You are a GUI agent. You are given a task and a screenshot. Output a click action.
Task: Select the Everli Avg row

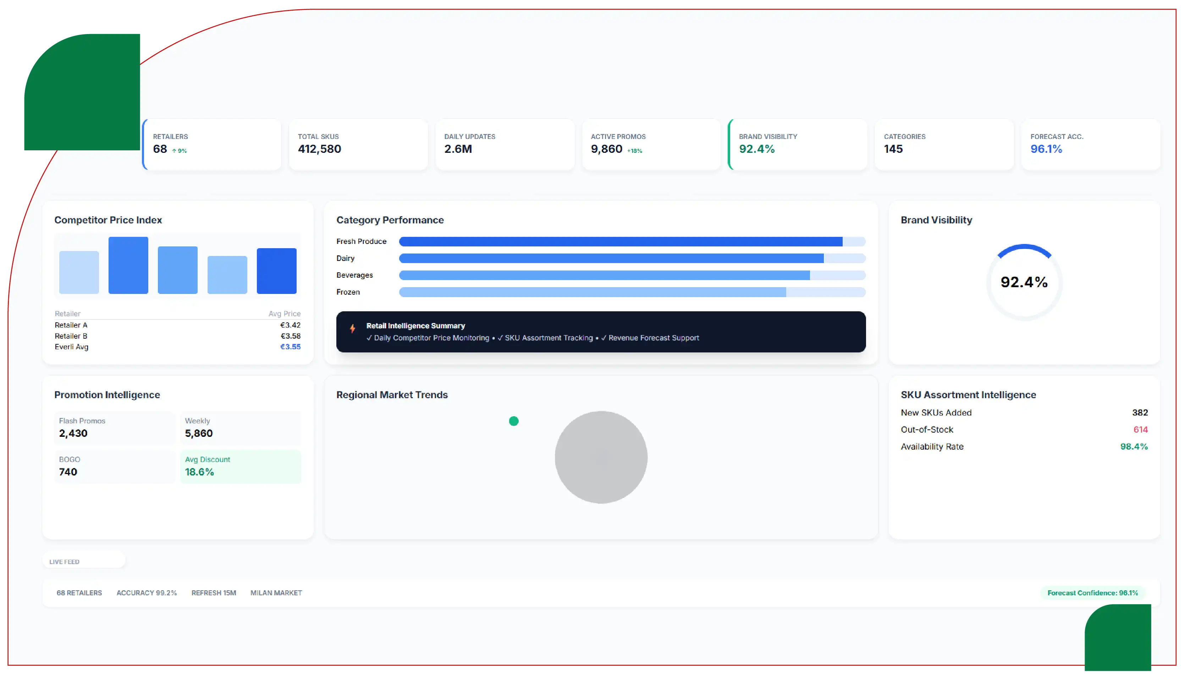177,347
